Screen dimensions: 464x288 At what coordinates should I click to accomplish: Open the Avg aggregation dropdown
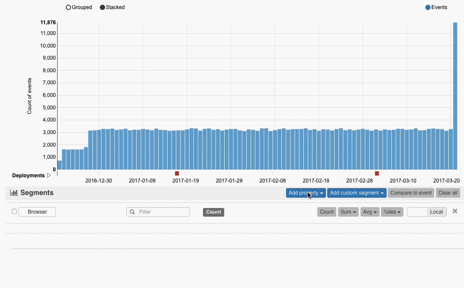(369, 212)
